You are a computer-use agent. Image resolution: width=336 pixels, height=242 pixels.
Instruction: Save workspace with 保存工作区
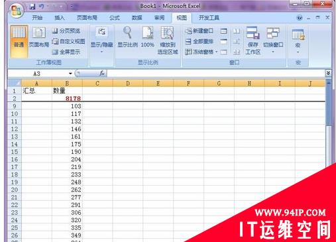253,40
